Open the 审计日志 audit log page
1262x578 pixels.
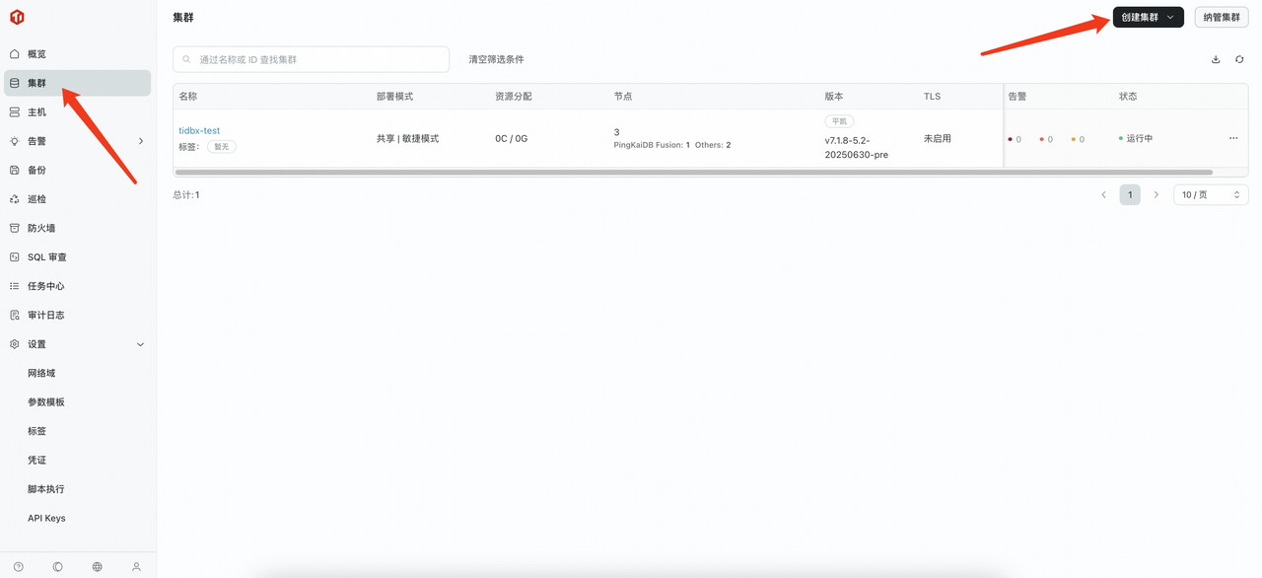pyautogui.click(x=48, y=314)
